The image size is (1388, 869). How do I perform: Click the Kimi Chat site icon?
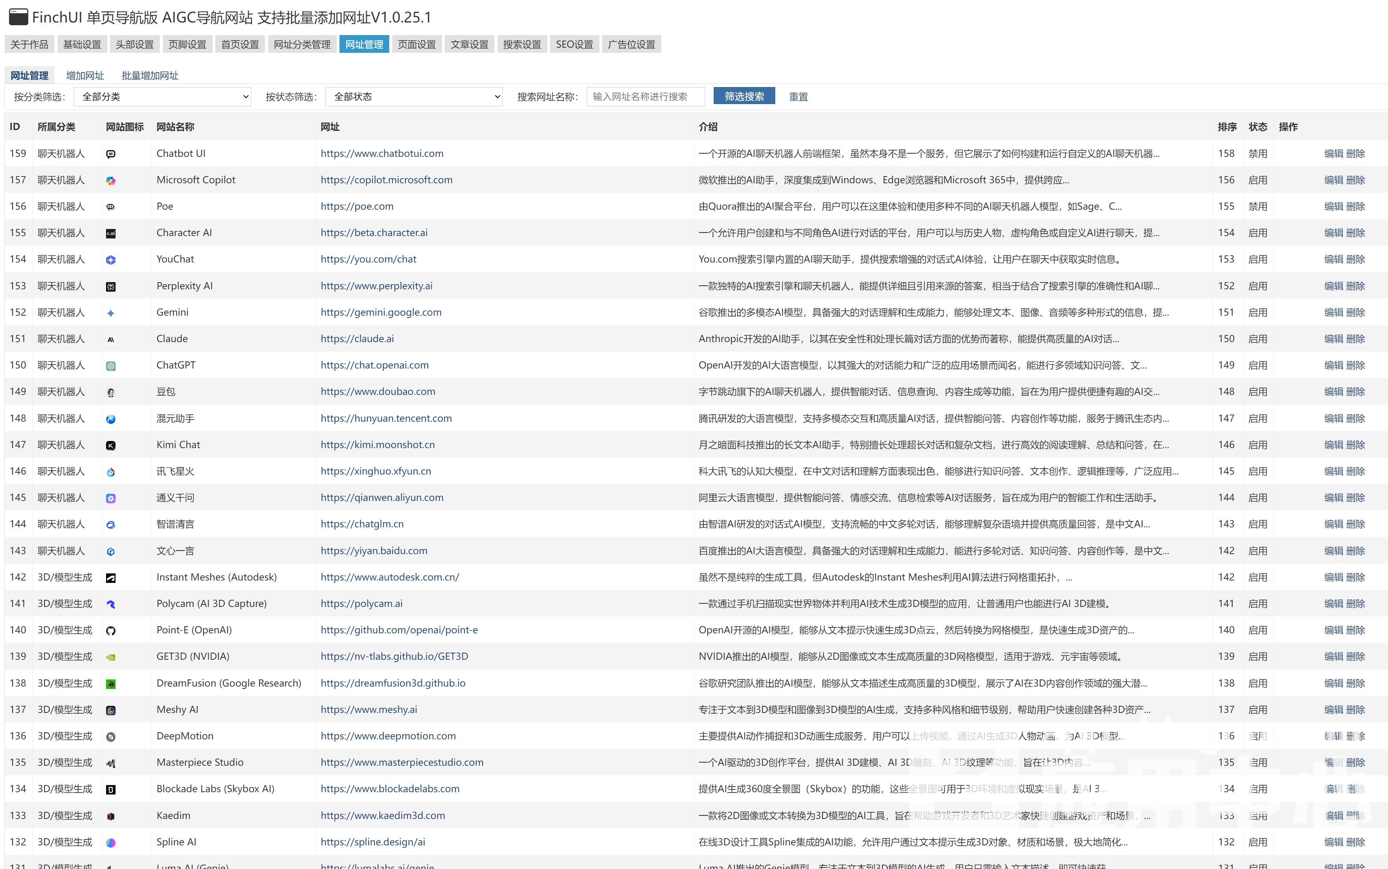click(x=111, y=445)
